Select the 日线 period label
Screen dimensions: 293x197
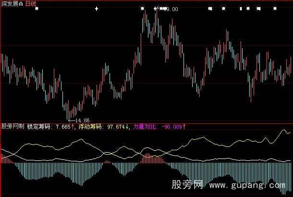coord(30,3)
